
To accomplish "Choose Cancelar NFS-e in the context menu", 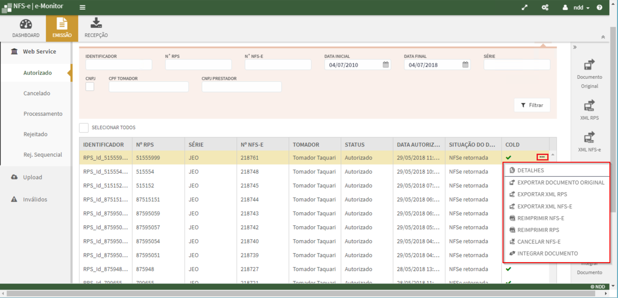I will (x=539, y=242).
